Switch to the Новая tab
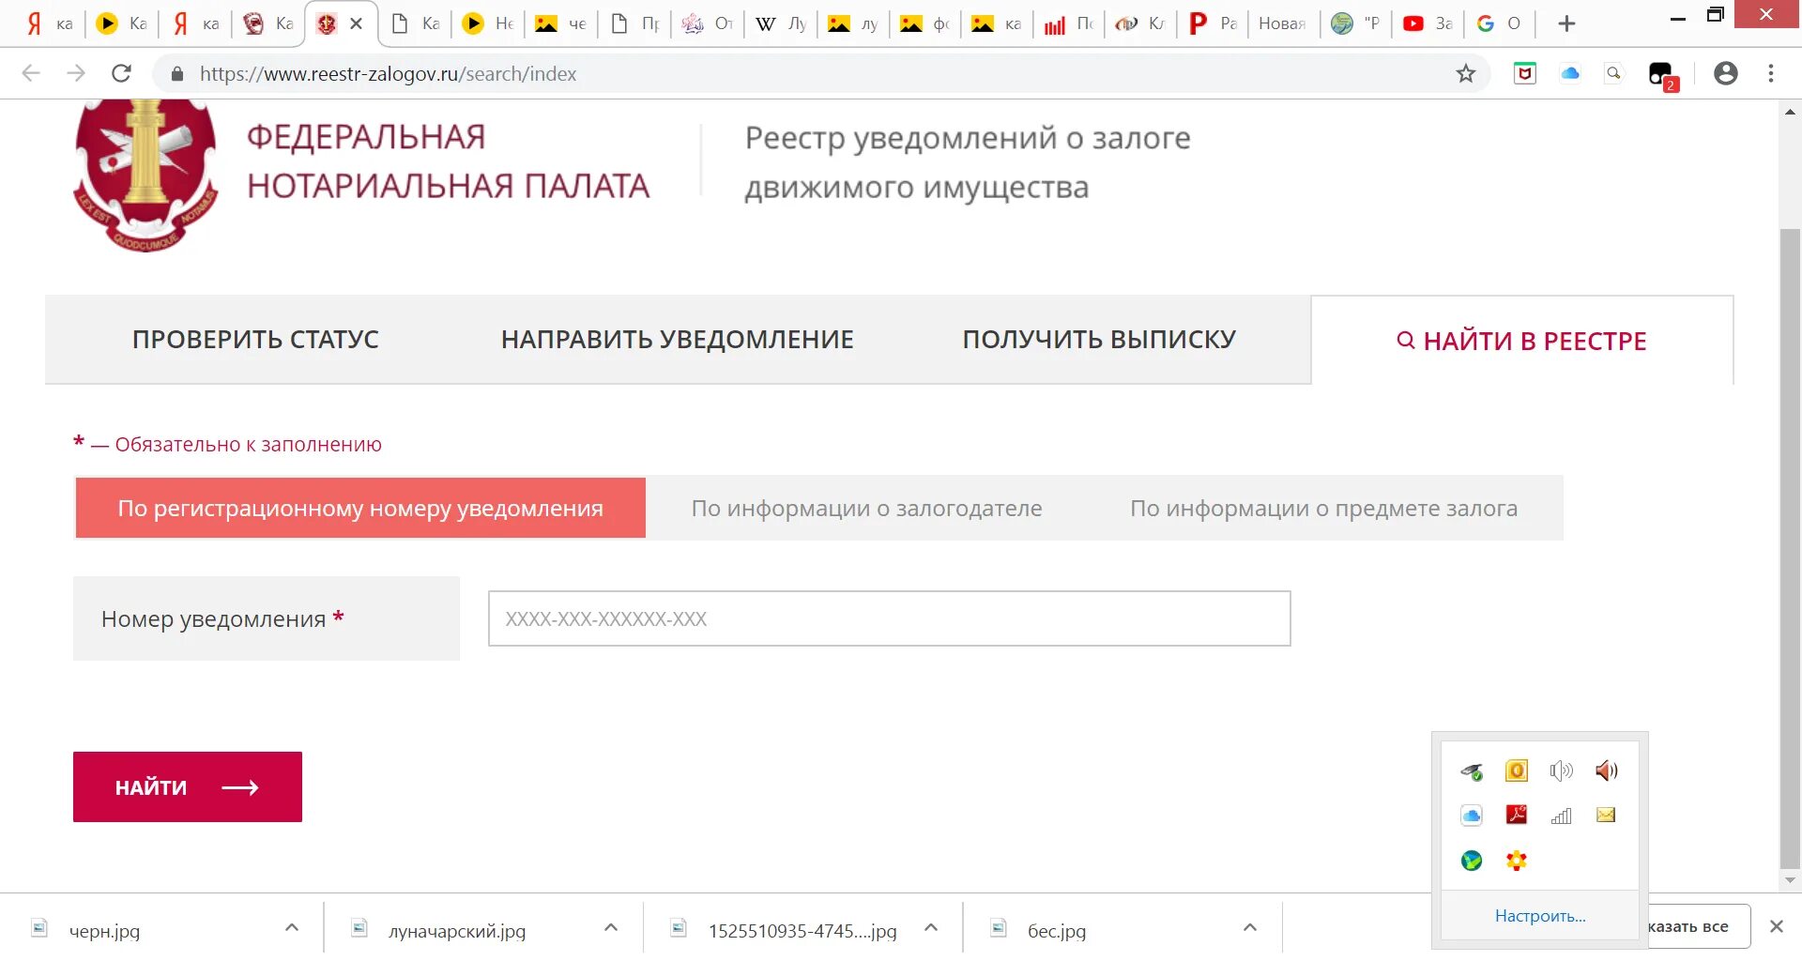Viewport: 1802px width, 961px height. 1282,23
